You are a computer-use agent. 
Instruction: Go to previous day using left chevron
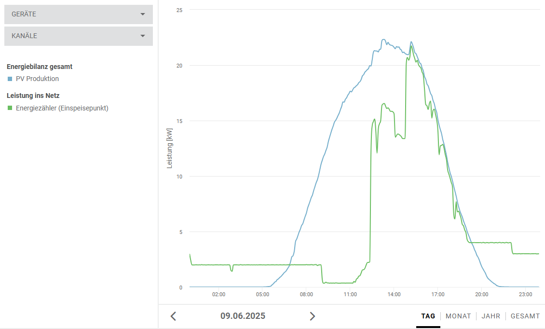[174, 316]
